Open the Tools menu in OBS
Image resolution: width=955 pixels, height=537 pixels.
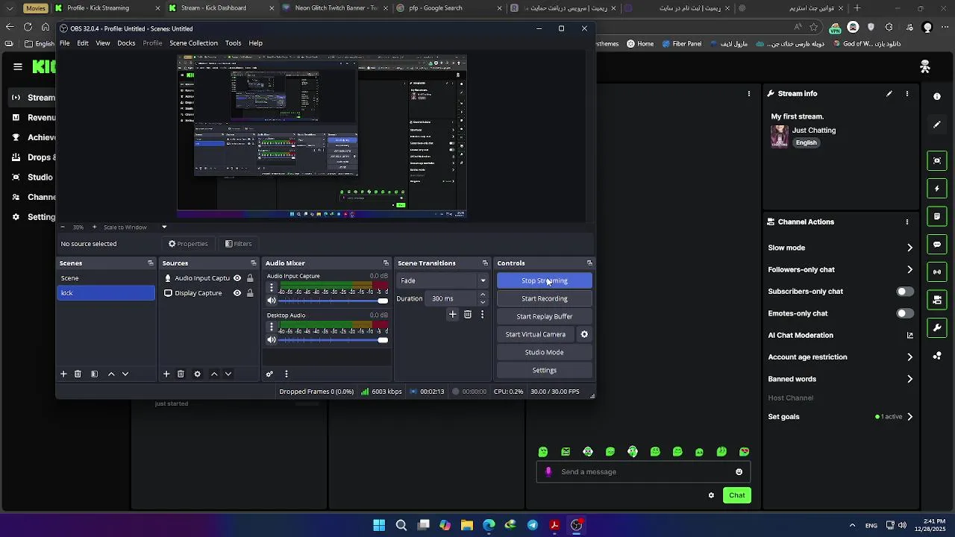pyautogui.click(x=234, y=43)
